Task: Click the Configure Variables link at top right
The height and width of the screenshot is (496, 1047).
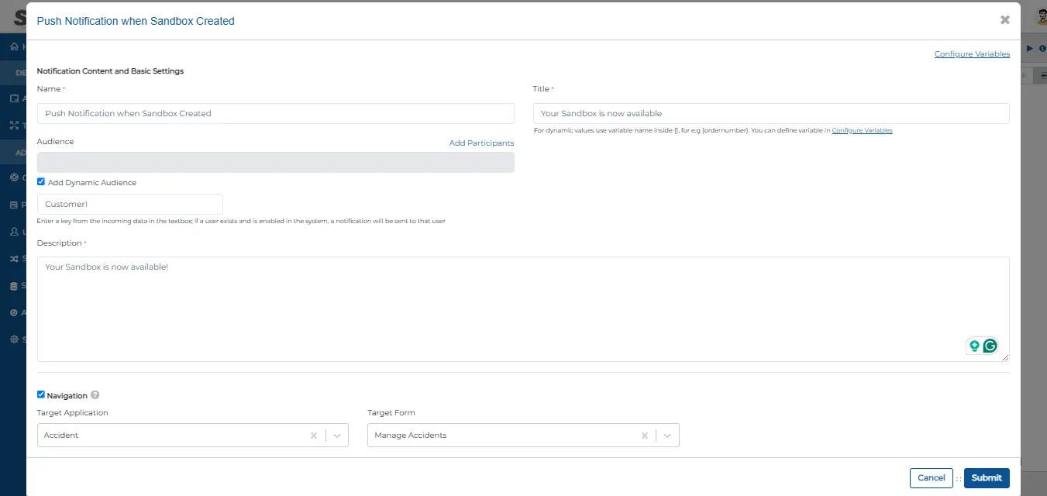Action: click(x=972, y=54)
